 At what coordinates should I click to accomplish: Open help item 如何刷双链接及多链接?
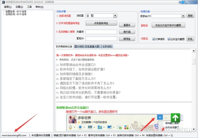pos(76,74)
